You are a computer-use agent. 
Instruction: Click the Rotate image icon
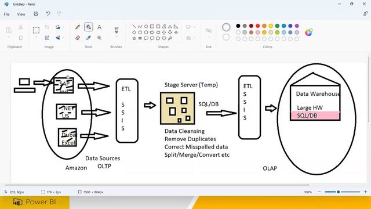(58, 27)
